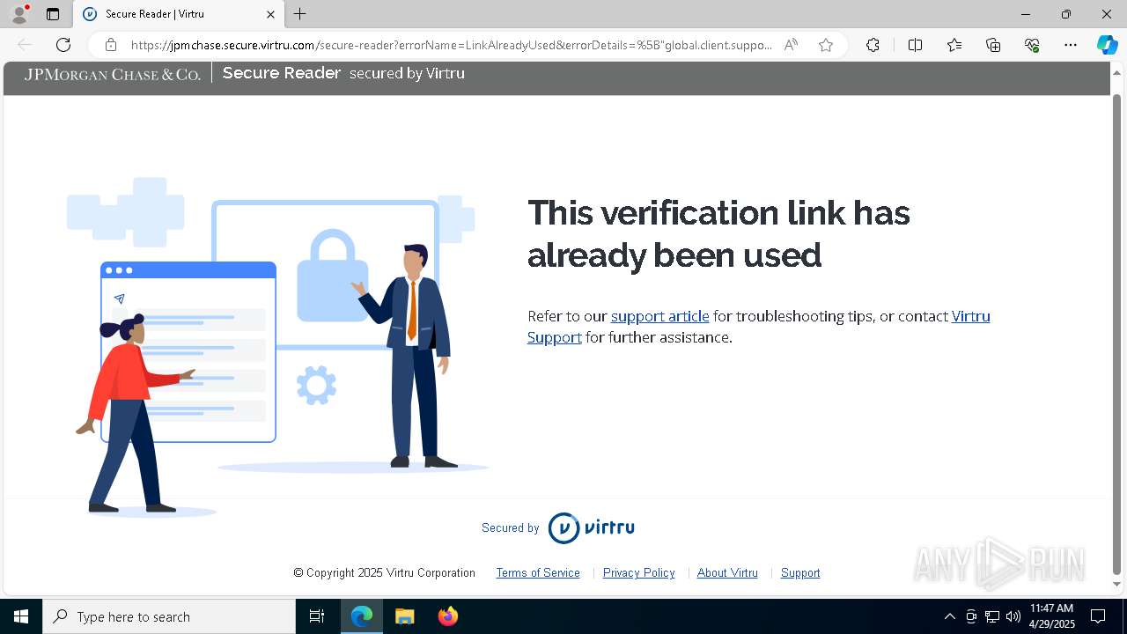Click the Secure Reader header title
The image size is (1127, 634).
pyautogui.click(x=282, y=73)
